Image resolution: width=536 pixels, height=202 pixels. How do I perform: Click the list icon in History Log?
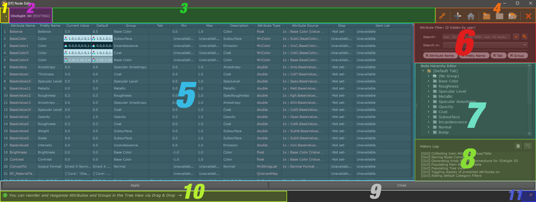pos(518,146)
